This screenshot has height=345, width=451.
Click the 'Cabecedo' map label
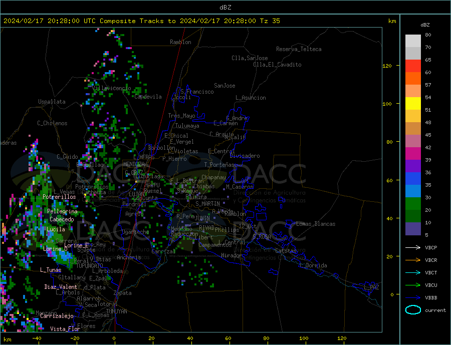pyautogui.click(x=62, y=219)
